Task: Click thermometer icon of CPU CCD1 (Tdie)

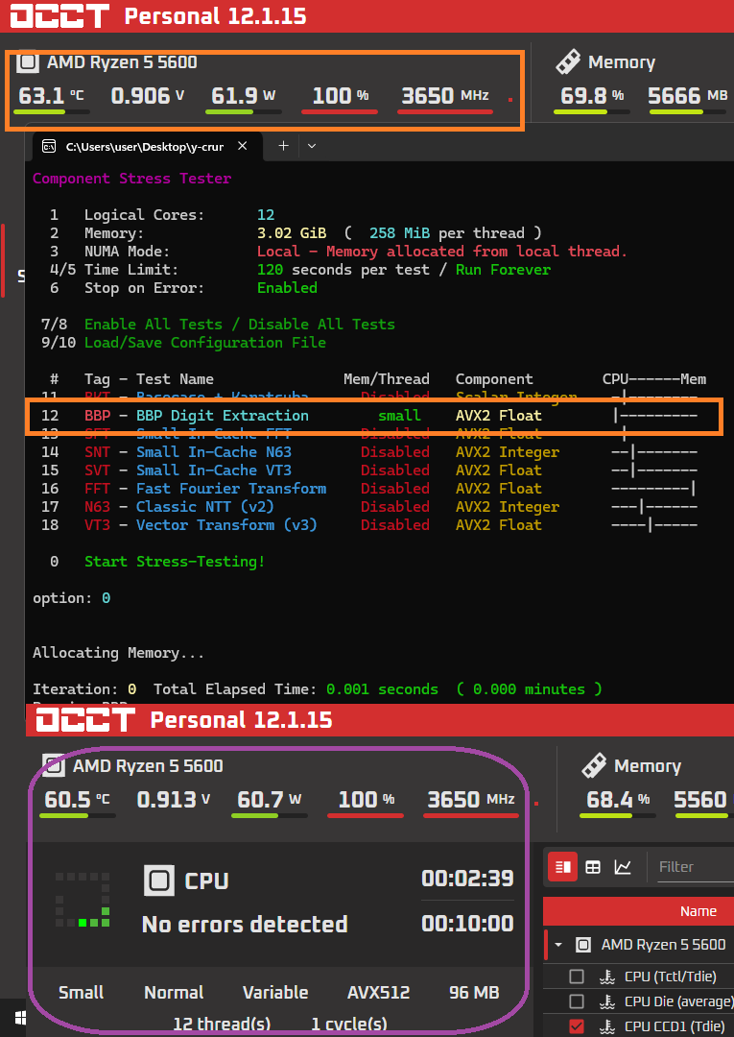Action: click(x=607, y=1026)
